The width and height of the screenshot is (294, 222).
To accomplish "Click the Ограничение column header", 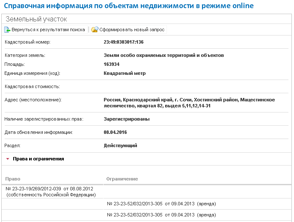I will (x=122, y=178).
